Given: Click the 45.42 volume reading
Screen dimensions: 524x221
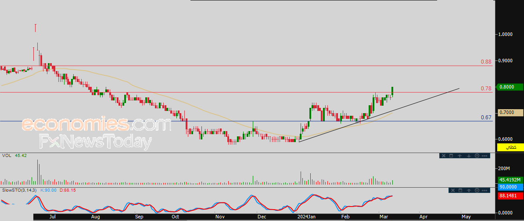Looking at the screenshot, I should (20, 156).
